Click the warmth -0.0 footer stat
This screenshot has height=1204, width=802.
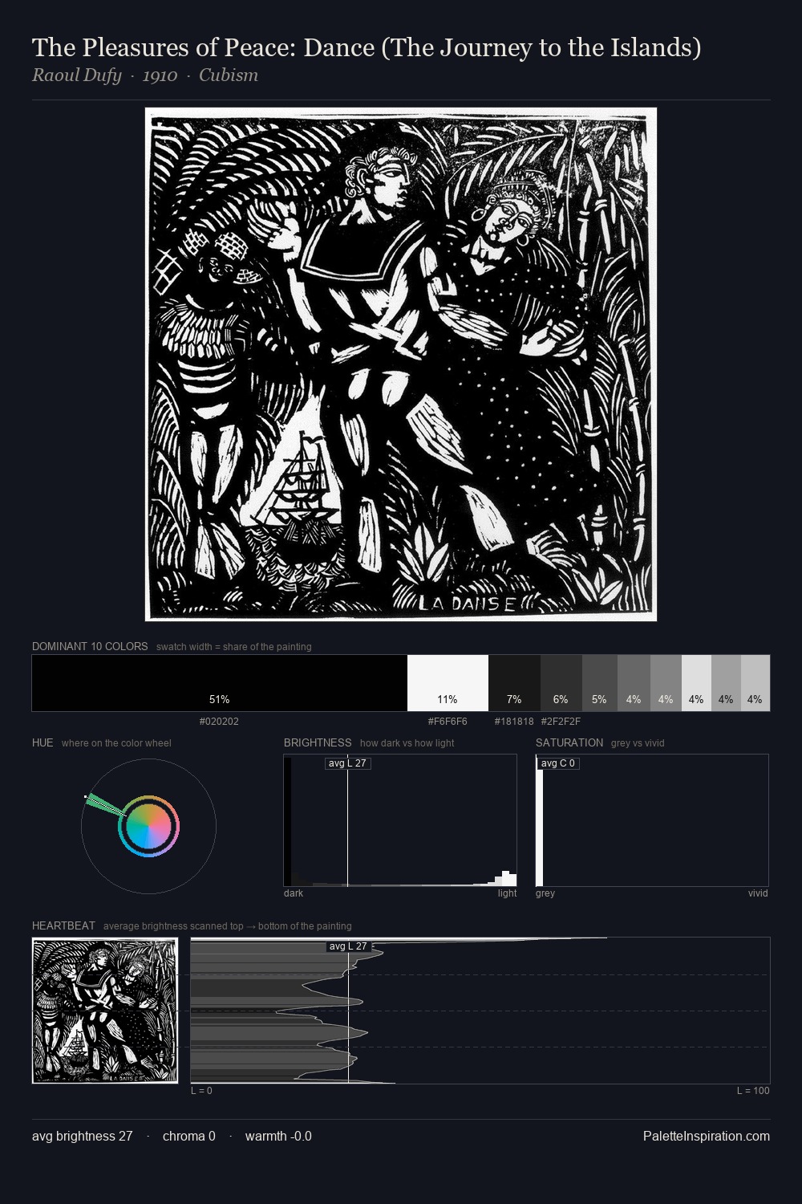click(x=278, y=1137)
